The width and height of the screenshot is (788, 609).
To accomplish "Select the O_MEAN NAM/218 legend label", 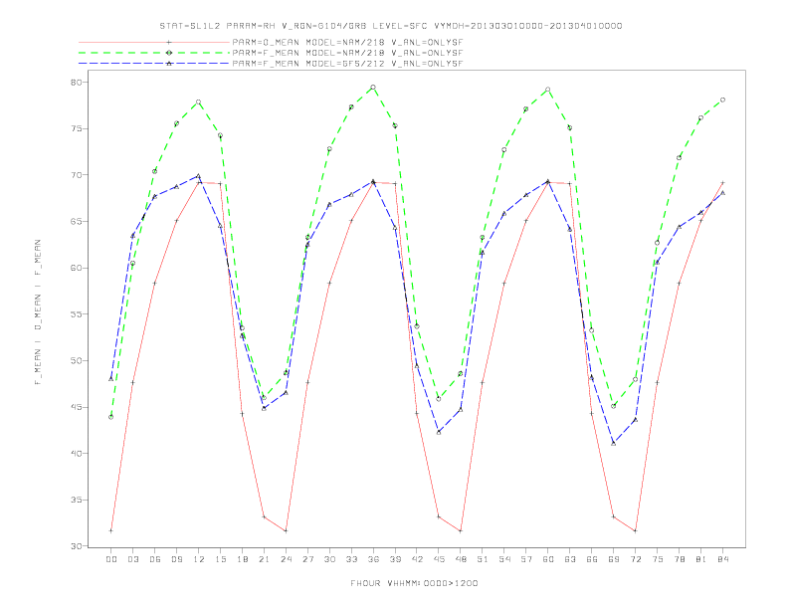I will (x=347, y=42).
